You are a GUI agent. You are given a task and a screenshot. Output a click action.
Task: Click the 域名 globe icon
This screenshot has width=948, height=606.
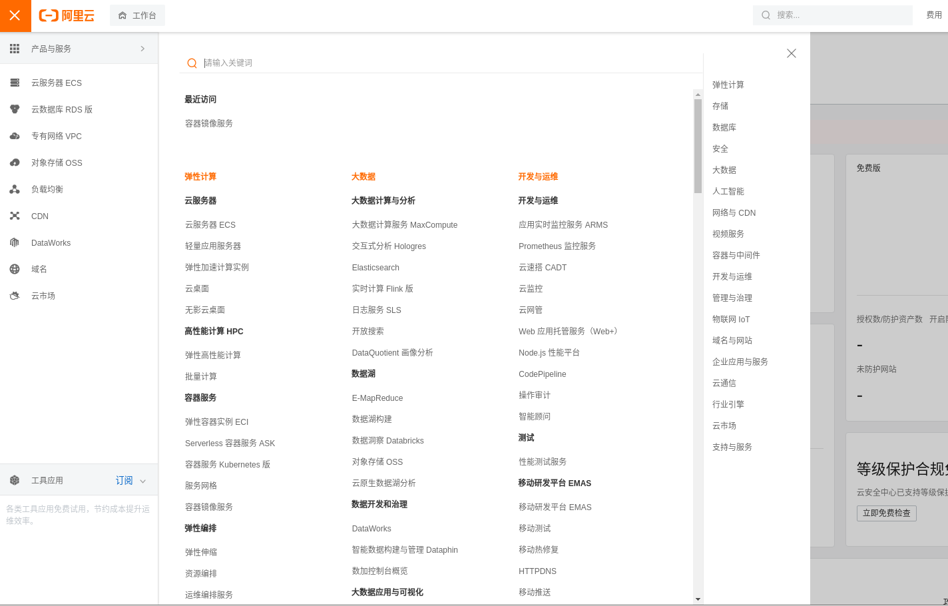click(15, 269)
